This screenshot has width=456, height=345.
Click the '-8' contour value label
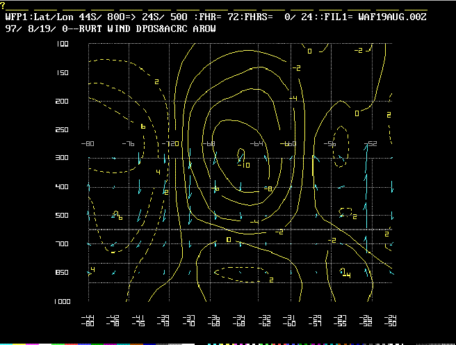tap(268, 189)
